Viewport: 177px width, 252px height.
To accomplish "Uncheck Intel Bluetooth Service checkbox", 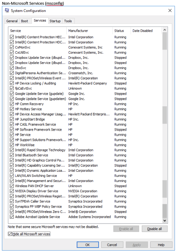I will (x=12, y=155).
